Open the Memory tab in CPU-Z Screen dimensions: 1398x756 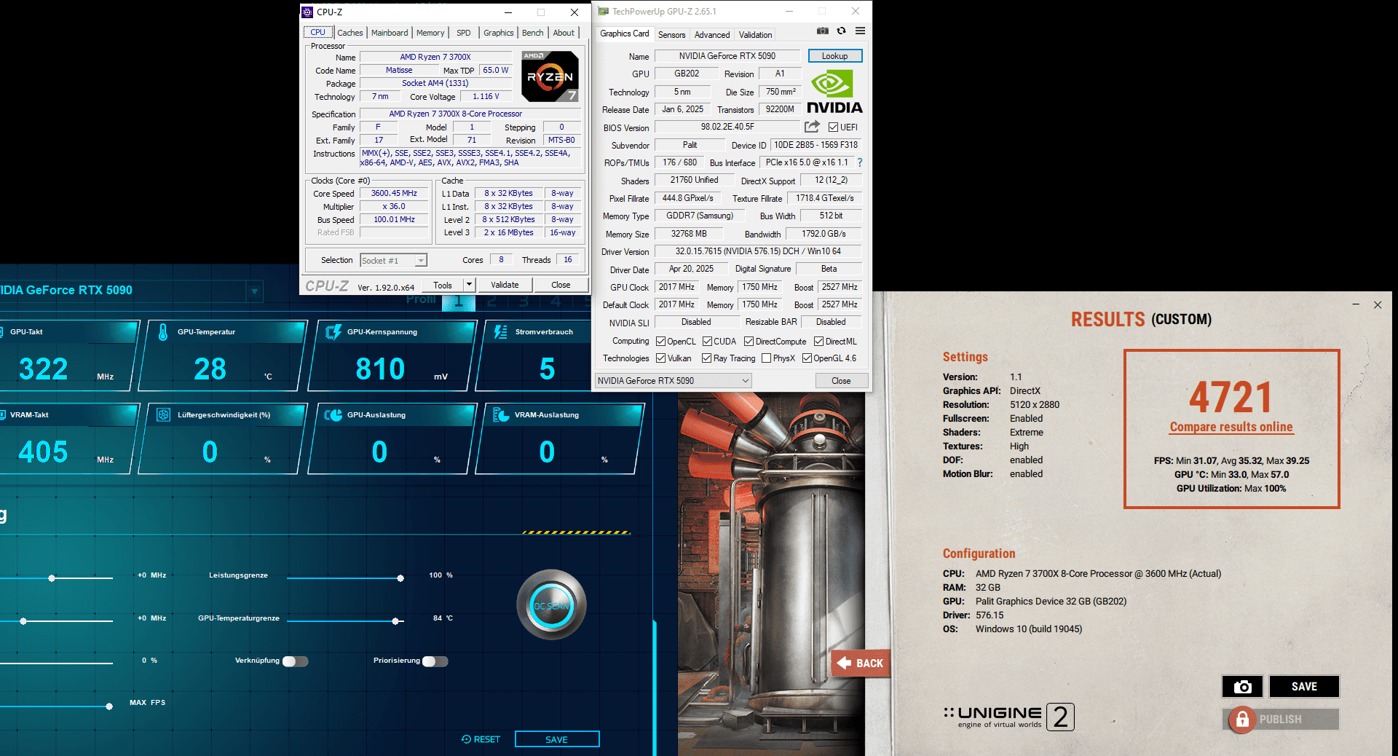coord(430,33)
